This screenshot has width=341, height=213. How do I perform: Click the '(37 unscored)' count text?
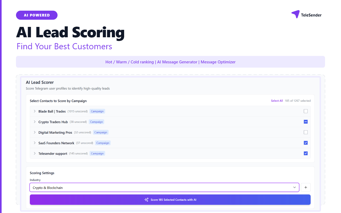[x=85, y=143]
